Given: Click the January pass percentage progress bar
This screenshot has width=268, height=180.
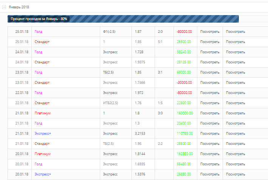Looking at the screenshot, I should click(x=123, y=18).
